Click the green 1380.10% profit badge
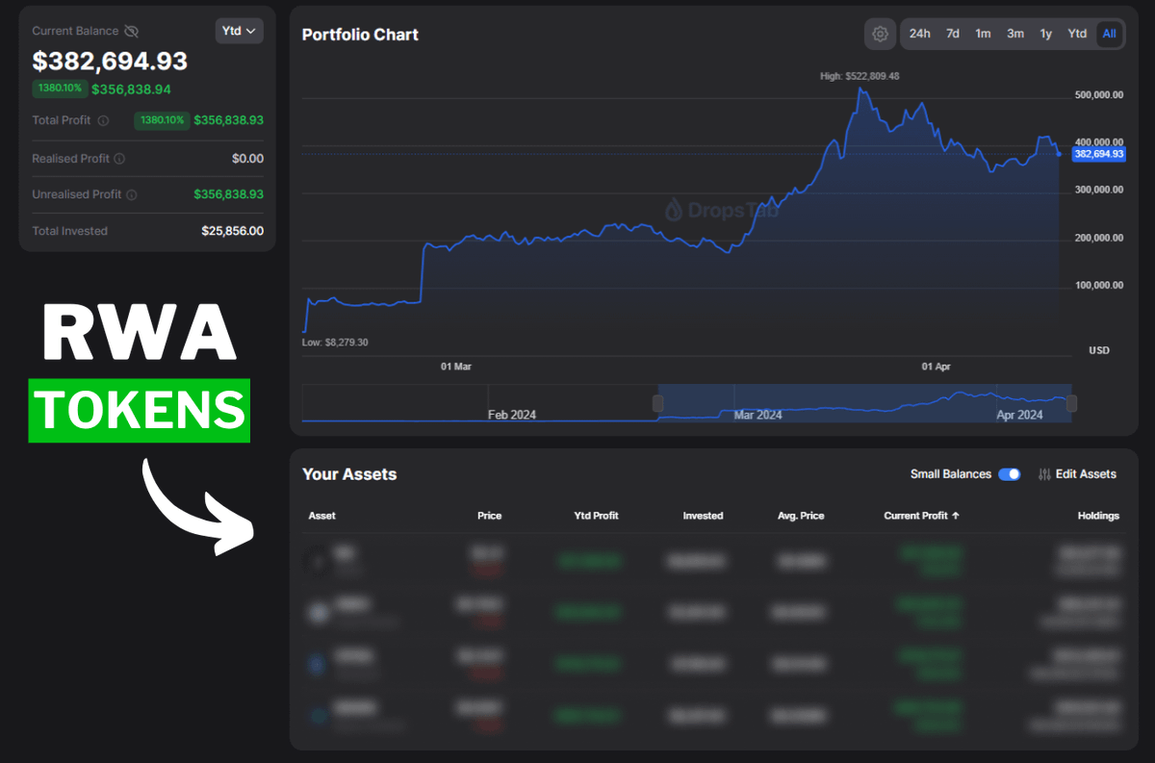This screenshot has width=1155, height=763. coord(60,88)
